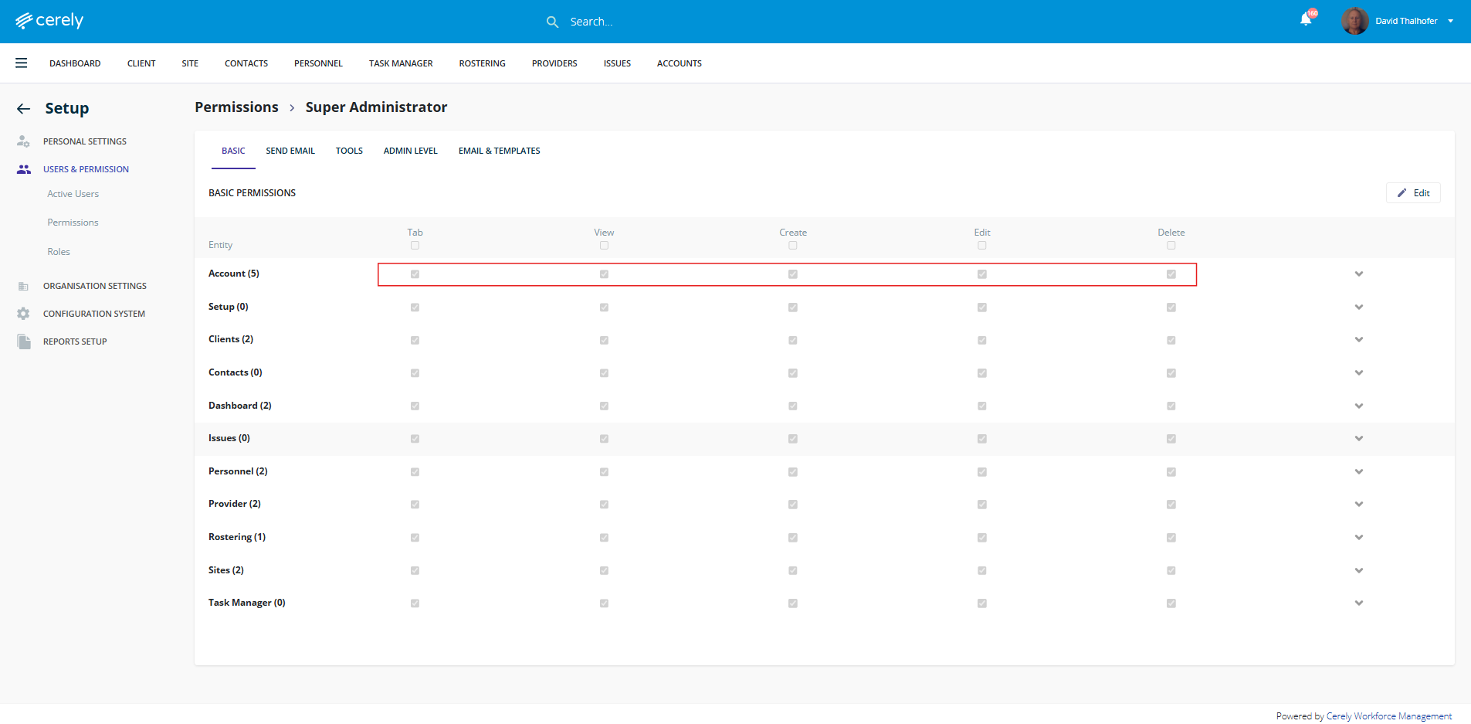Viewport: 1471px width, 724px height.
Task: Expand the Account (5) row chevron
Action: coord(1358,274)
